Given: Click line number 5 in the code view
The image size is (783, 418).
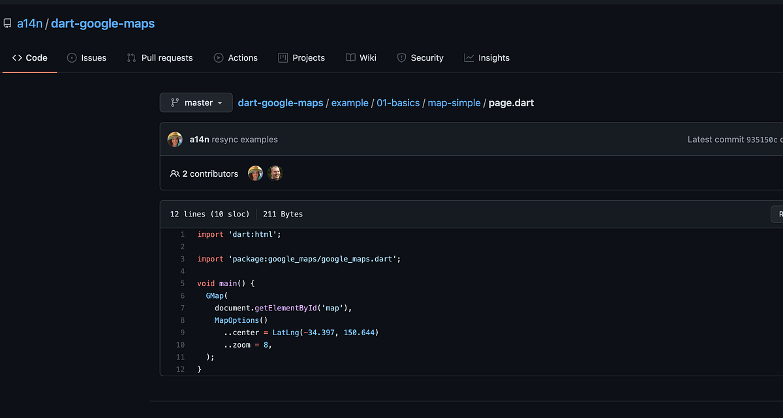Looking at the screenshot, I should (182, 283).
